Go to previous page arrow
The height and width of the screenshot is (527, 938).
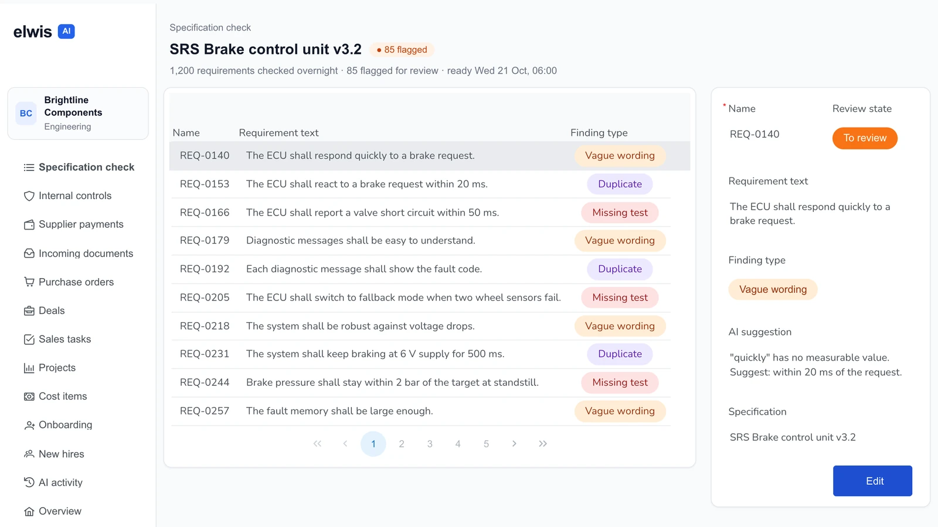point(345,444)
